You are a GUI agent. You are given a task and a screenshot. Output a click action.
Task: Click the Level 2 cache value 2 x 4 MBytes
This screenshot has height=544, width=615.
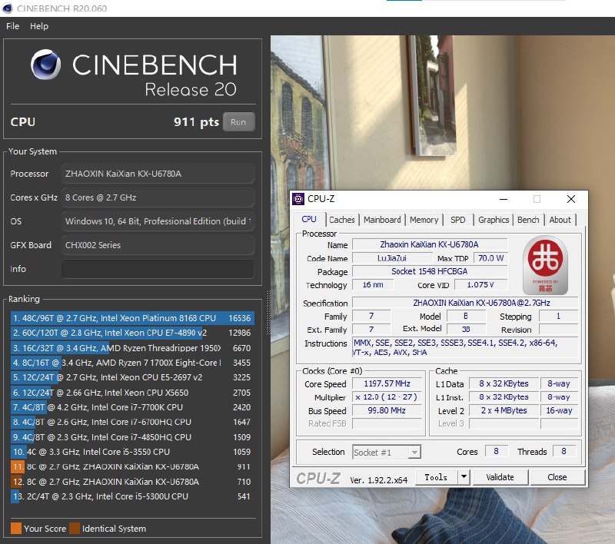click(x=504, y=410)
